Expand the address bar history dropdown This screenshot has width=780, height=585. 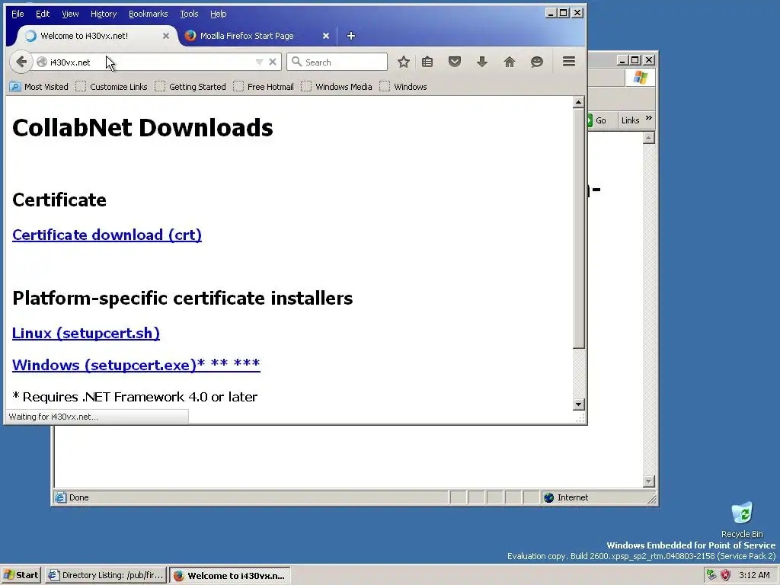point(259,62)
